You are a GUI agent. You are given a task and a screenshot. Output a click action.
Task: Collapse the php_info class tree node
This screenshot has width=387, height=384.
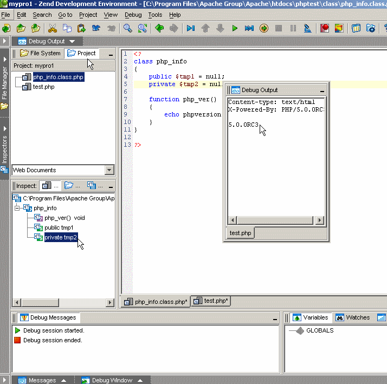(17, 208)
